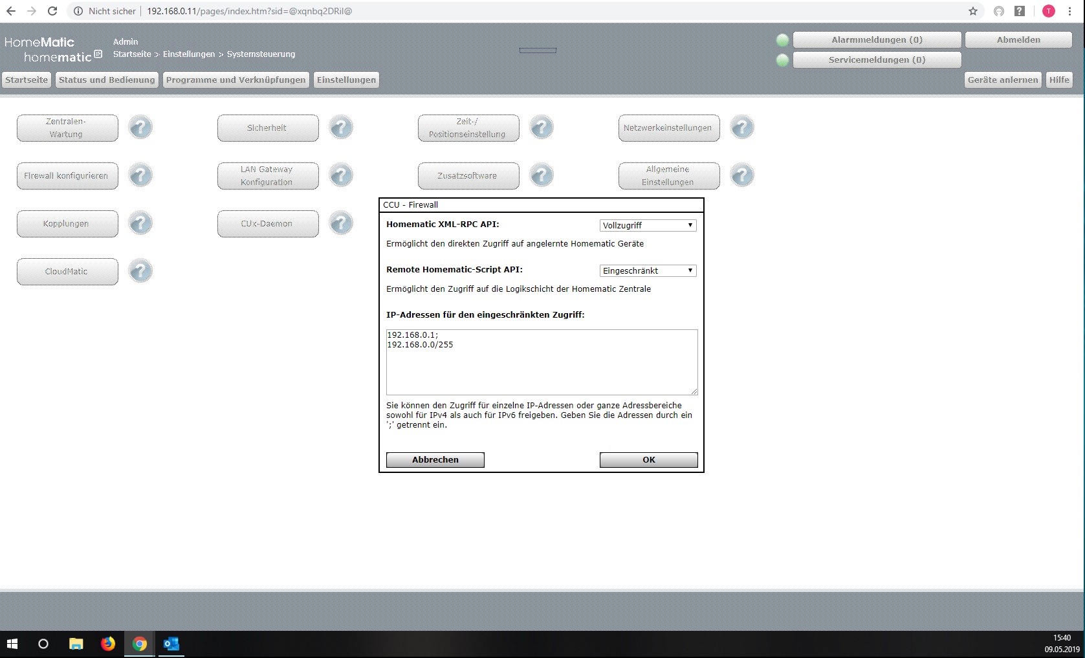
Task: Open help for Sicherheit
Action: (x=341, y=127)
